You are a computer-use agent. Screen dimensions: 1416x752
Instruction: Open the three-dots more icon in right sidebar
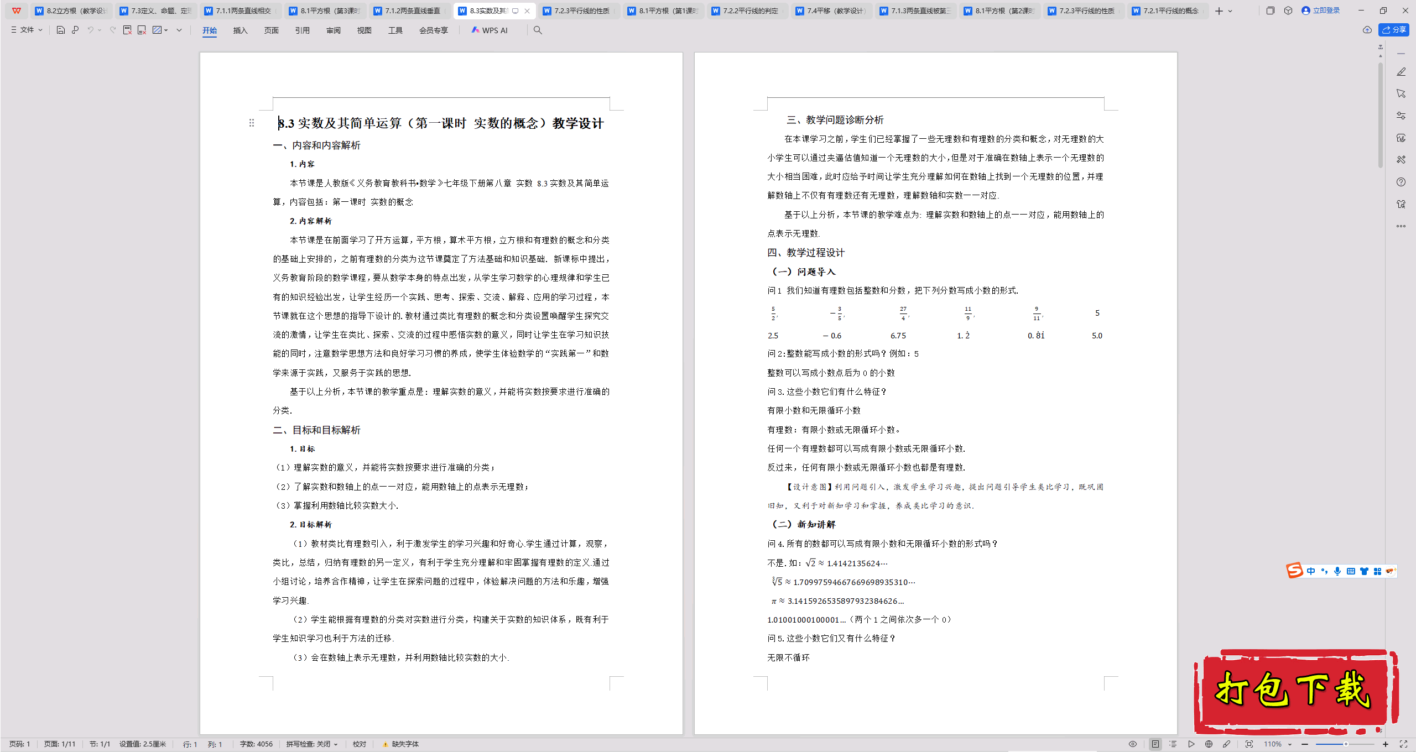[x=1401, y=226]
